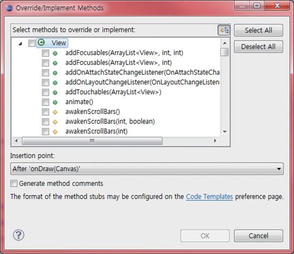Click the green icon beside addFocusables(ArrayList<View>, int)
The image size is (294, 254).
pyautogui.click(x=55, y=63)
